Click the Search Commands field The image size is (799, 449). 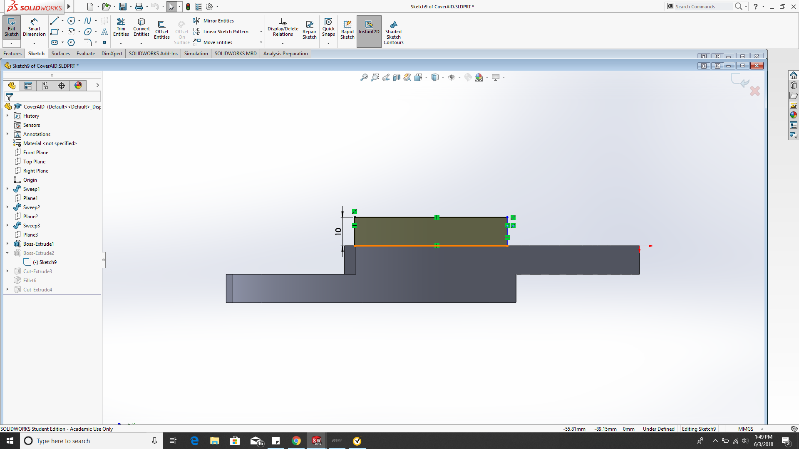(x=702, y=7)
